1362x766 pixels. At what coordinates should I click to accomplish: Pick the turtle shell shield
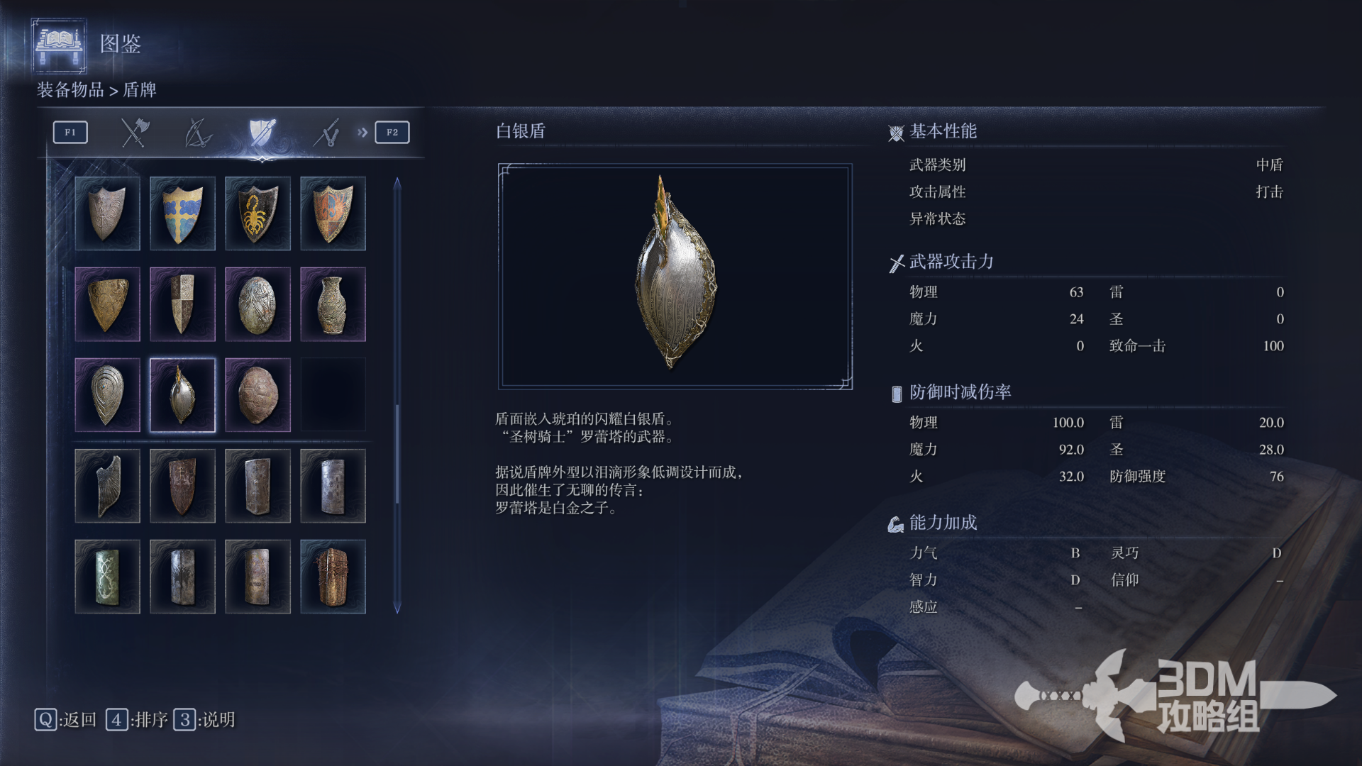[x=258, y=395]
